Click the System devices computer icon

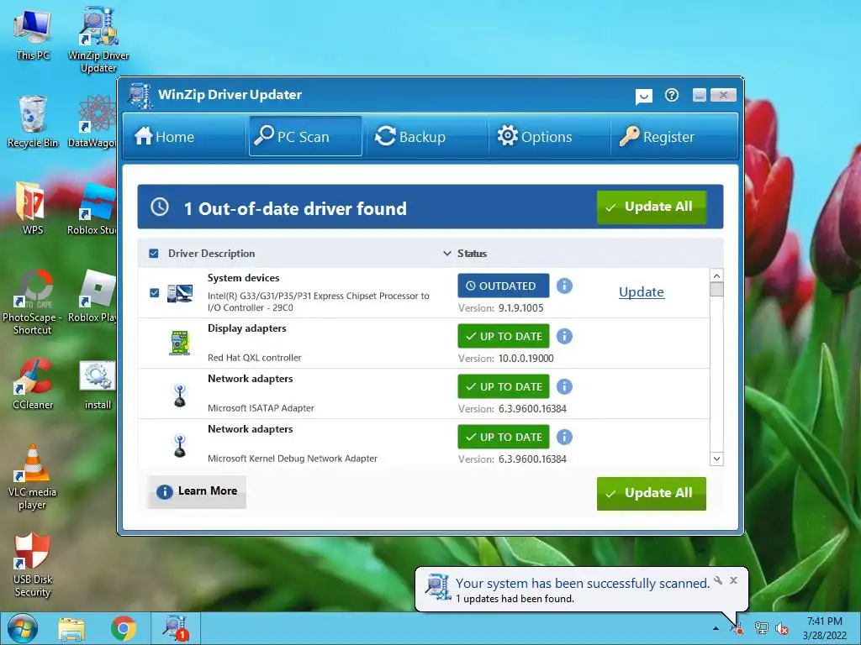pyautogui.click(x=180, y=293)
